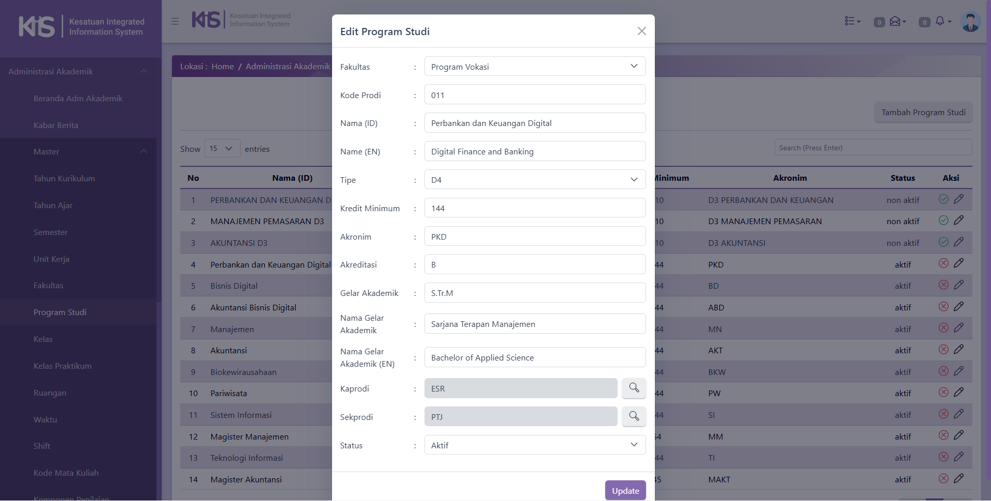
Task: Open the notification bell icon
Action: (x=940, y=21)
